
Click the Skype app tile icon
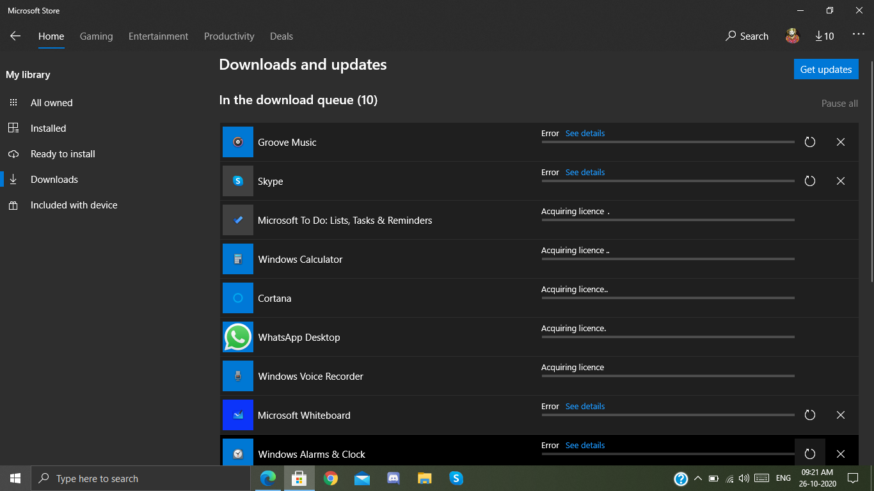click(238, 181)
